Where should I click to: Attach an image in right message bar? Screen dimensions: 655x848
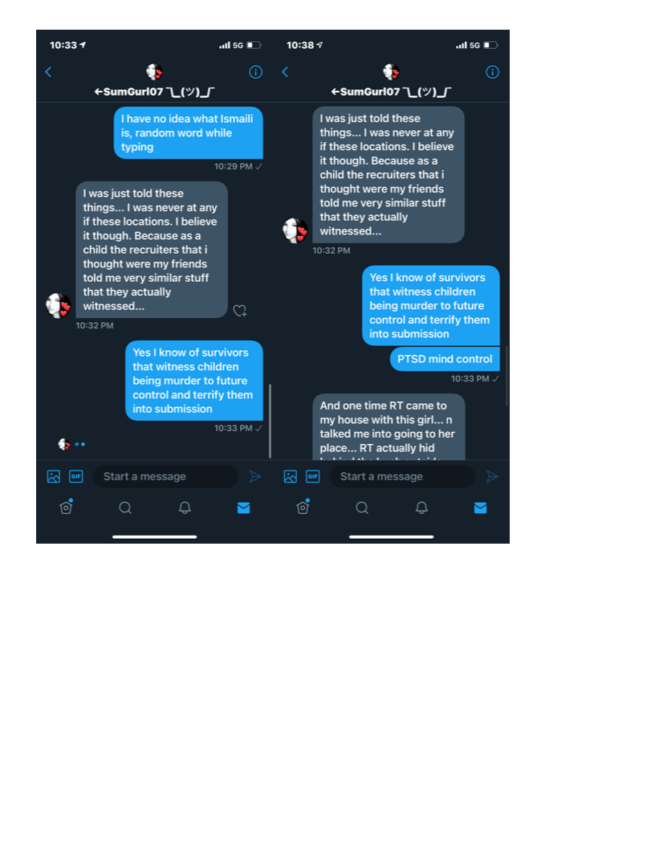[x=291, y=476]
